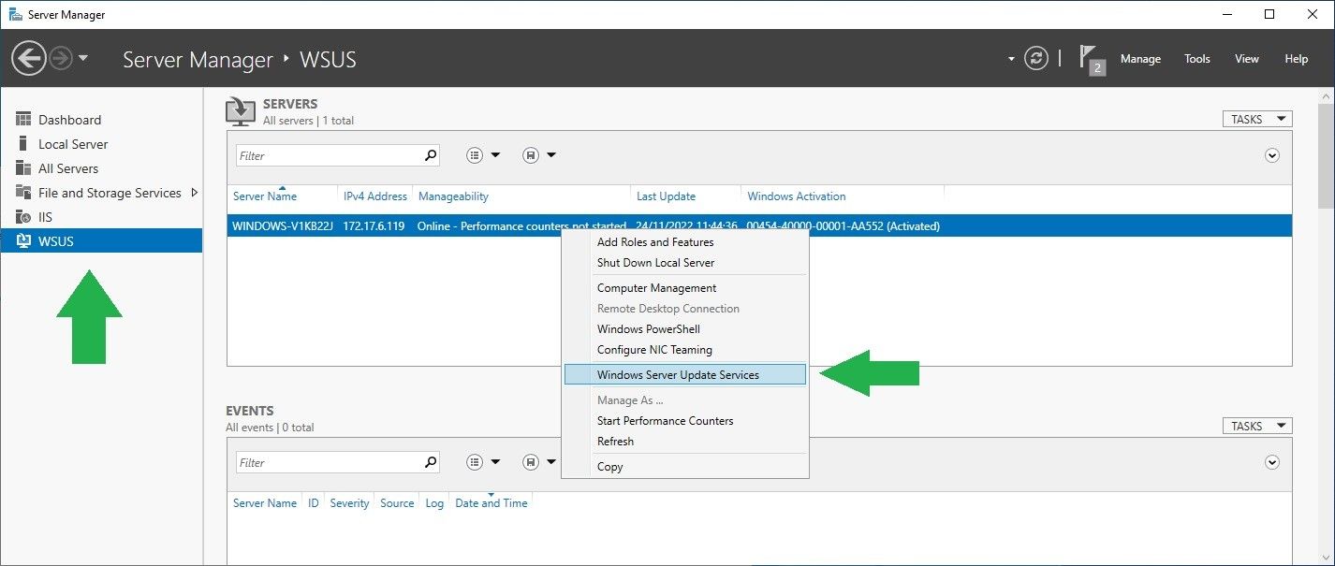Collapse the Events filter panel chevron

[1272, 462]
